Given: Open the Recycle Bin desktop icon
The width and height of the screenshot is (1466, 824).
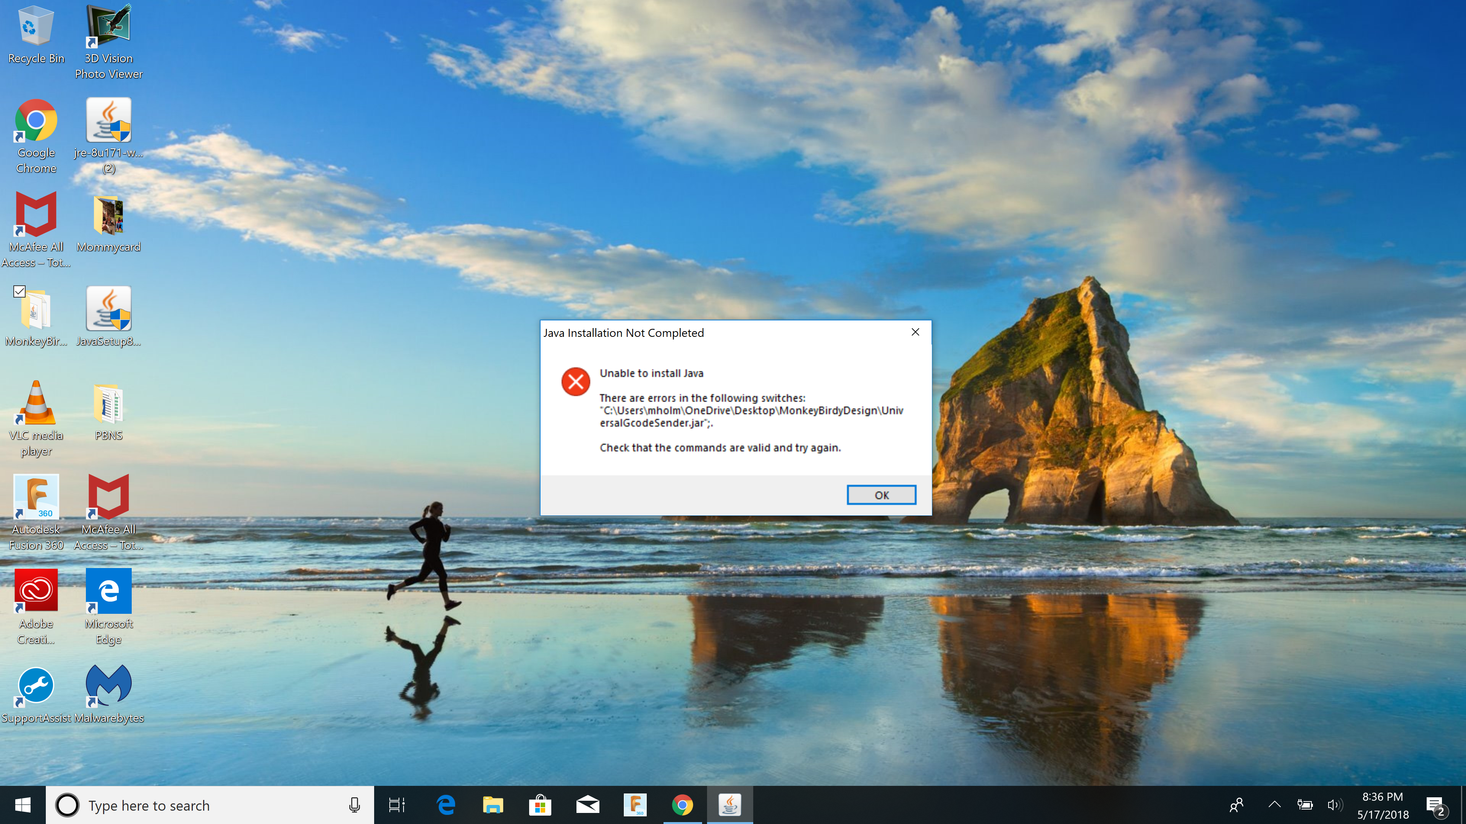Looking at the screenshot, I should [36, 34].
